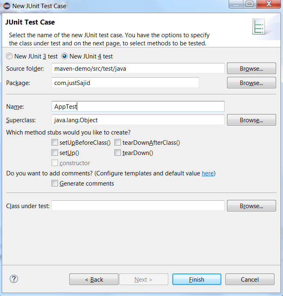Image resolution: width=283 pixels, height=296 pixels.
Task: Click the Package text field
Action: pos(125,83)
